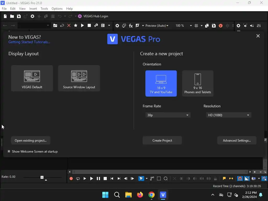
Task: Open the Insert menu
Action: 33,9
